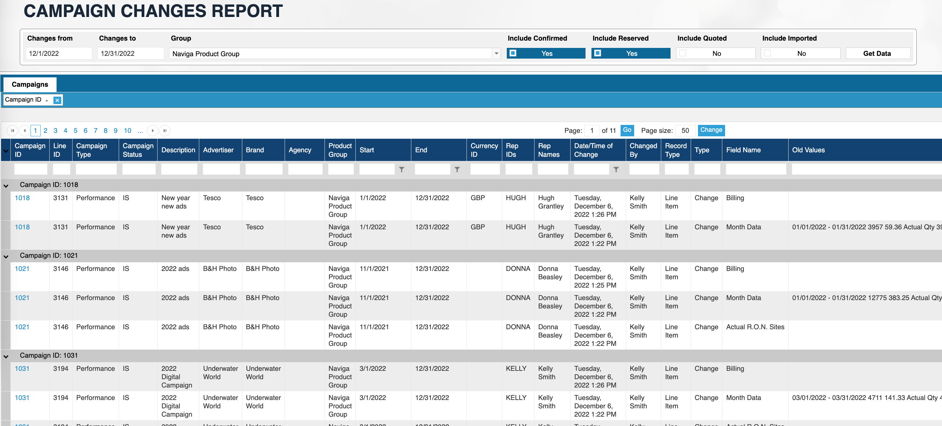Go to page 5 in pager
The image size is (942, 426).
coord(75,130)
